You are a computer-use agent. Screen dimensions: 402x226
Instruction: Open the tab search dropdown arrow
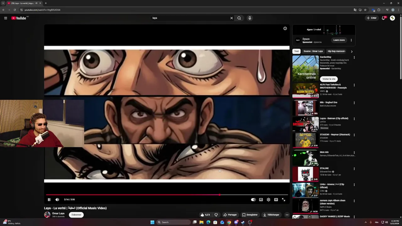point(3,3)
